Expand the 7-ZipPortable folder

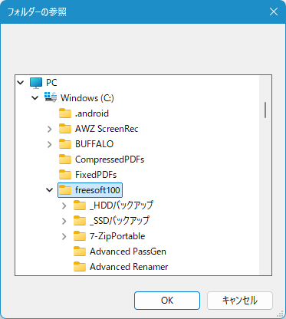pos(64,236)
